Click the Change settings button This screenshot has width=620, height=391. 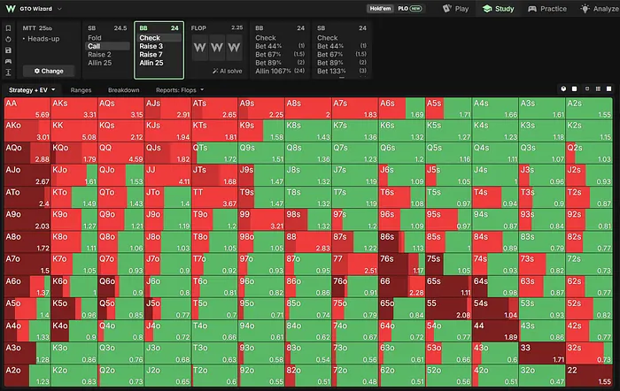click(49, 71)
